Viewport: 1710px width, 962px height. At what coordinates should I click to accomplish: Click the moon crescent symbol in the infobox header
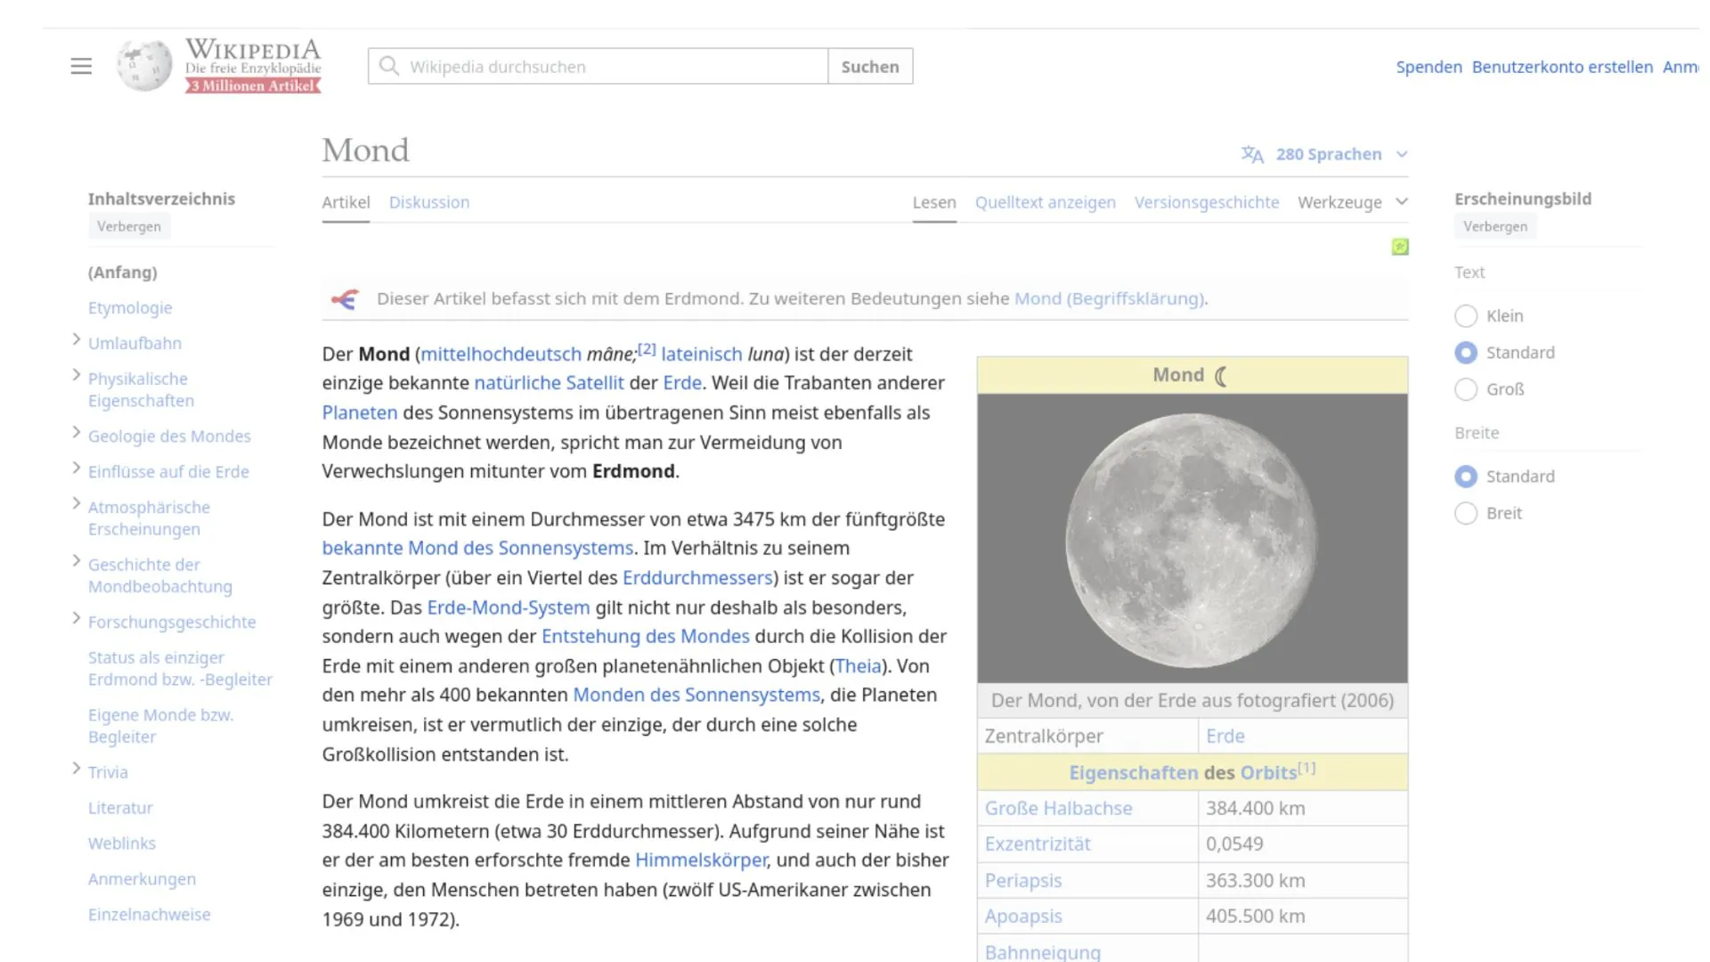1217,375
